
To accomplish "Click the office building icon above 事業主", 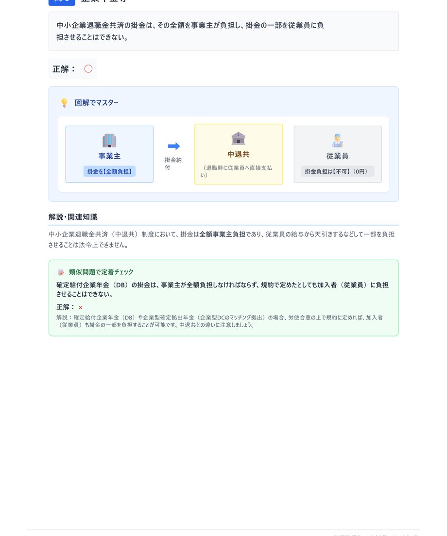I will click(x=109, y=140).
